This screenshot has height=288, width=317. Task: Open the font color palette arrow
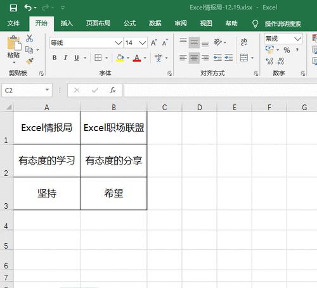(x=145, y=58)
